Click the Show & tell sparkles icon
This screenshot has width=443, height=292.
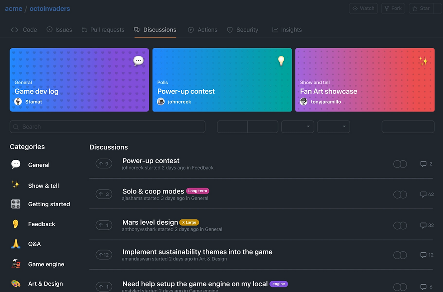pyautogui.click(x=15, y=185)
